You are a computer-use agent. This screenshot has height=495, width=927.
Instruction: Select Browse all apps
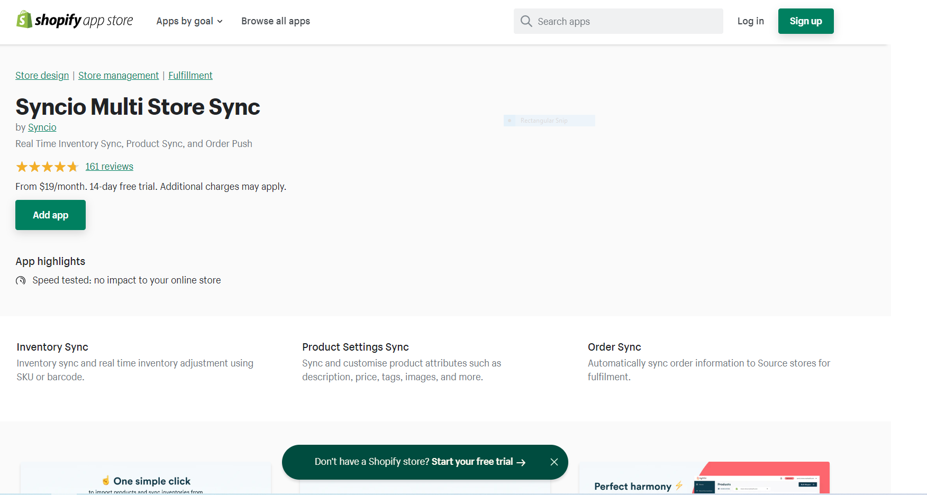click(275, 21)
